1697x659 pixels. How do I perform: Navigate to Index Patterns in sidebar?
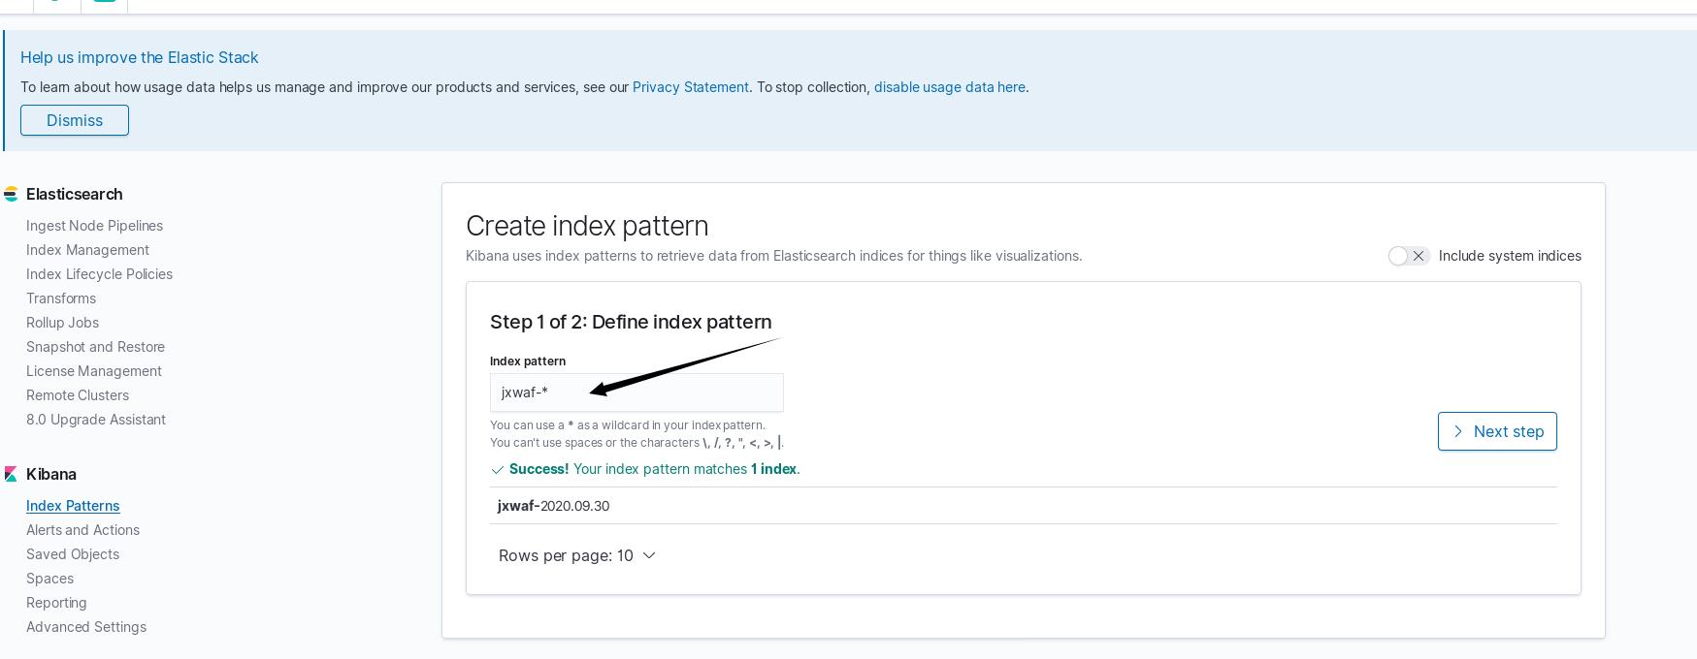coord(73,506)
